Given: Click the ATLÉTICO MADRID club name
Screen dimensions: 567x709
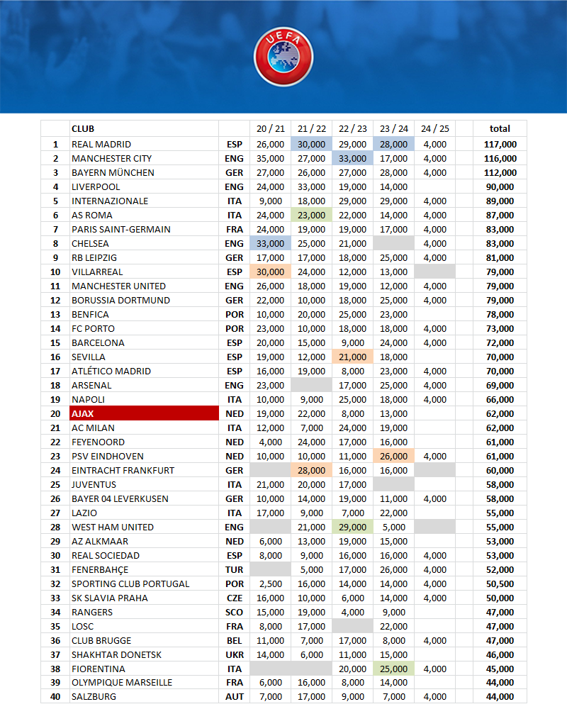Looking at the screenshot, I should point(111,372).
